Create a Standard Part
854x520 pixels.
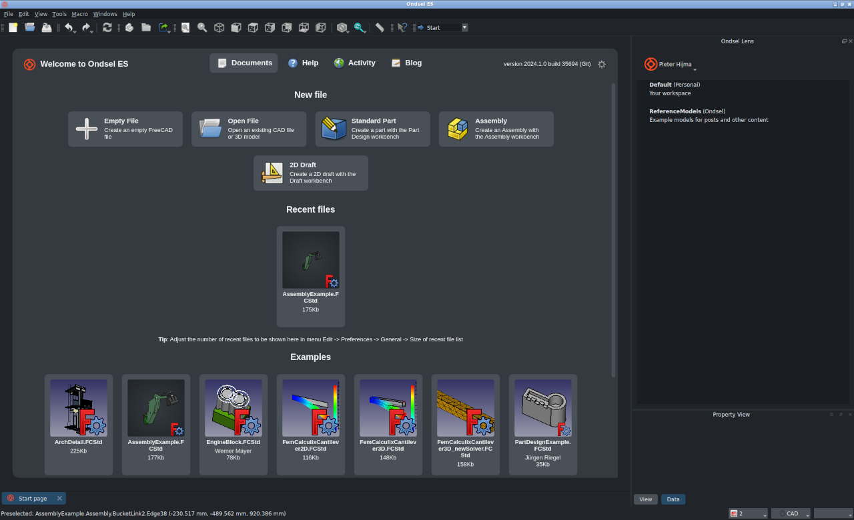coord(373,129)
